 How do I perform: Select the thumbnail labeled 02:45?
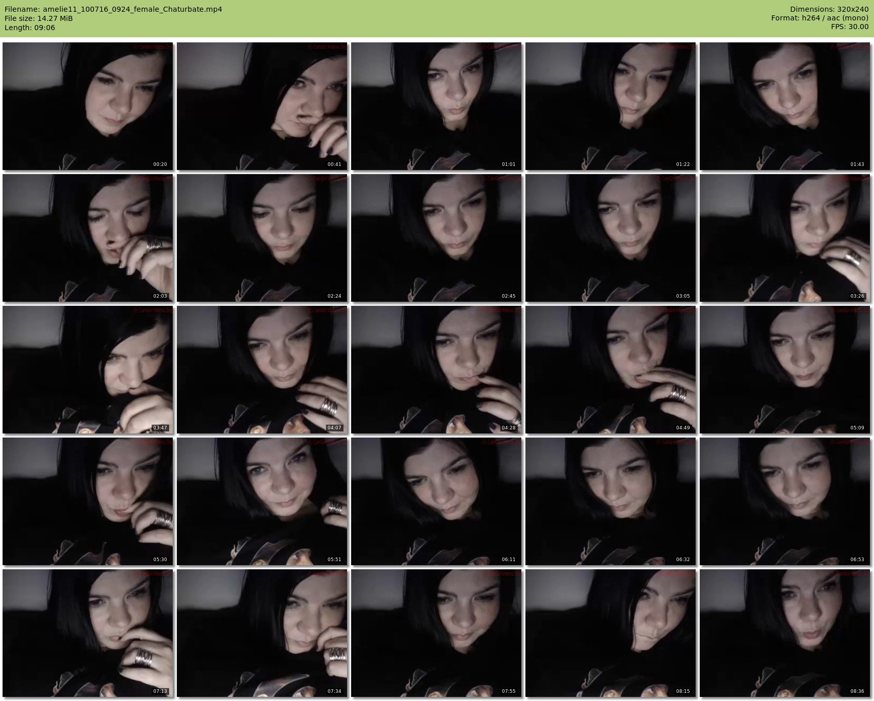(x=436, y=238)
